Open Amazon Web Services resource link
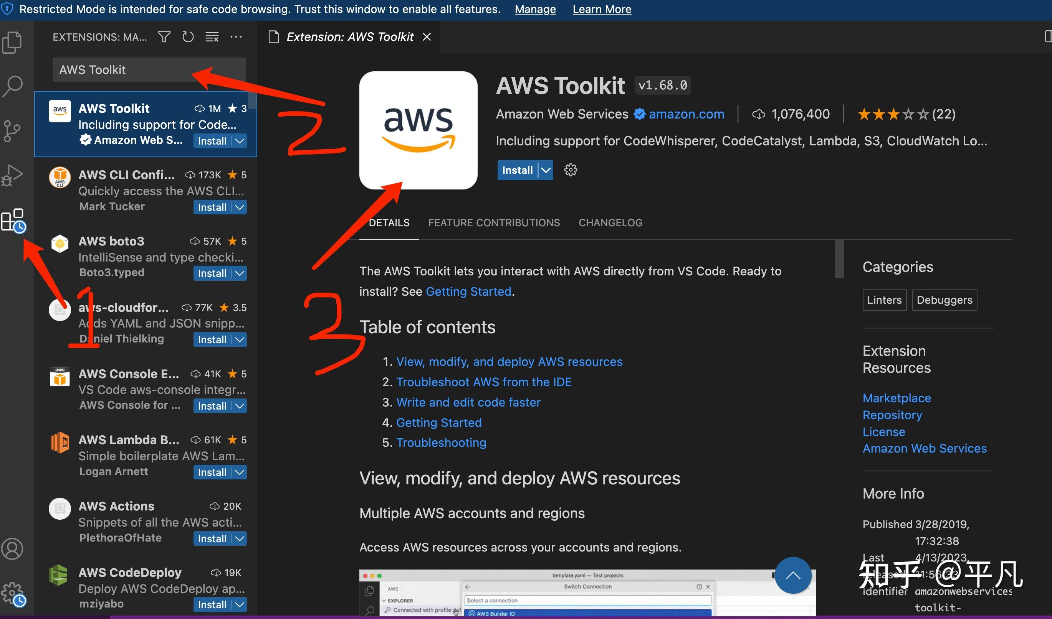This screenshot has height=619, width=1052. [x=925, y=448]
